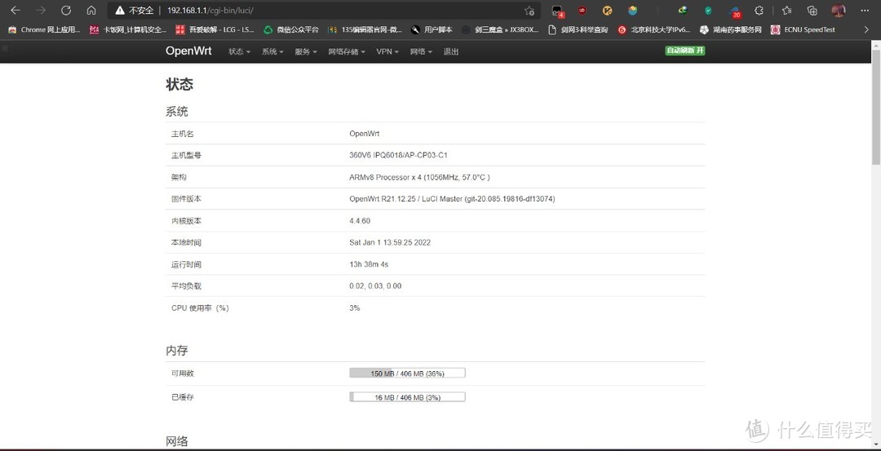
Task: Open 微信公众平台 bookmark
Action: tap(291, 29)
